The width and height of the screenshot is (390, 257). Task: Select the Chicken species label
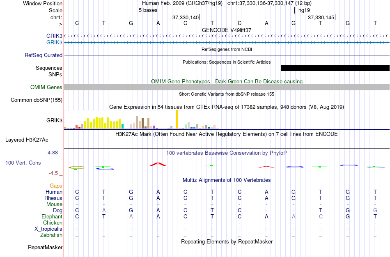point(53,223)
